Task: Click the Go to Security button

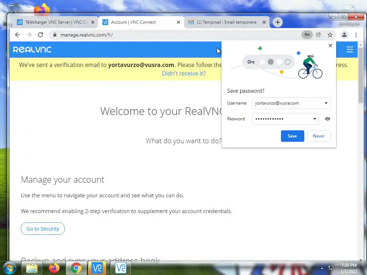Action: tap(43, 229)
